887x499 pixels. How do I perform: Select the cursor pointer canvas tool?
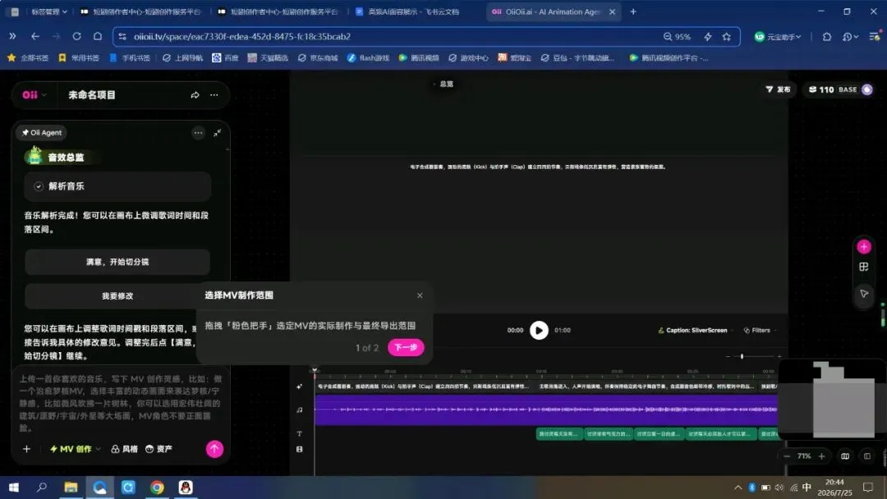864,293
